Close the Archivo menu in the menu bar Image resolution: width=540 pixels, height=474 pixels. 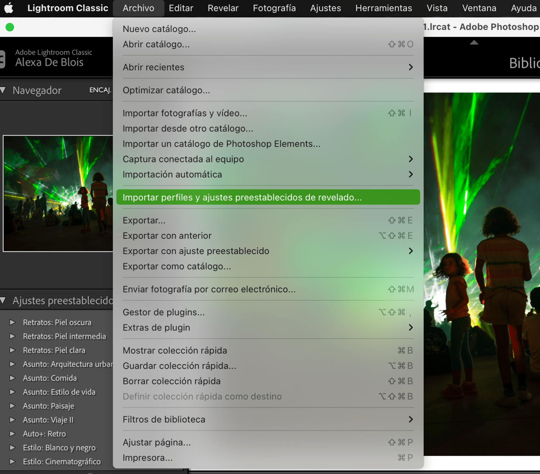[x=139, y=8]
